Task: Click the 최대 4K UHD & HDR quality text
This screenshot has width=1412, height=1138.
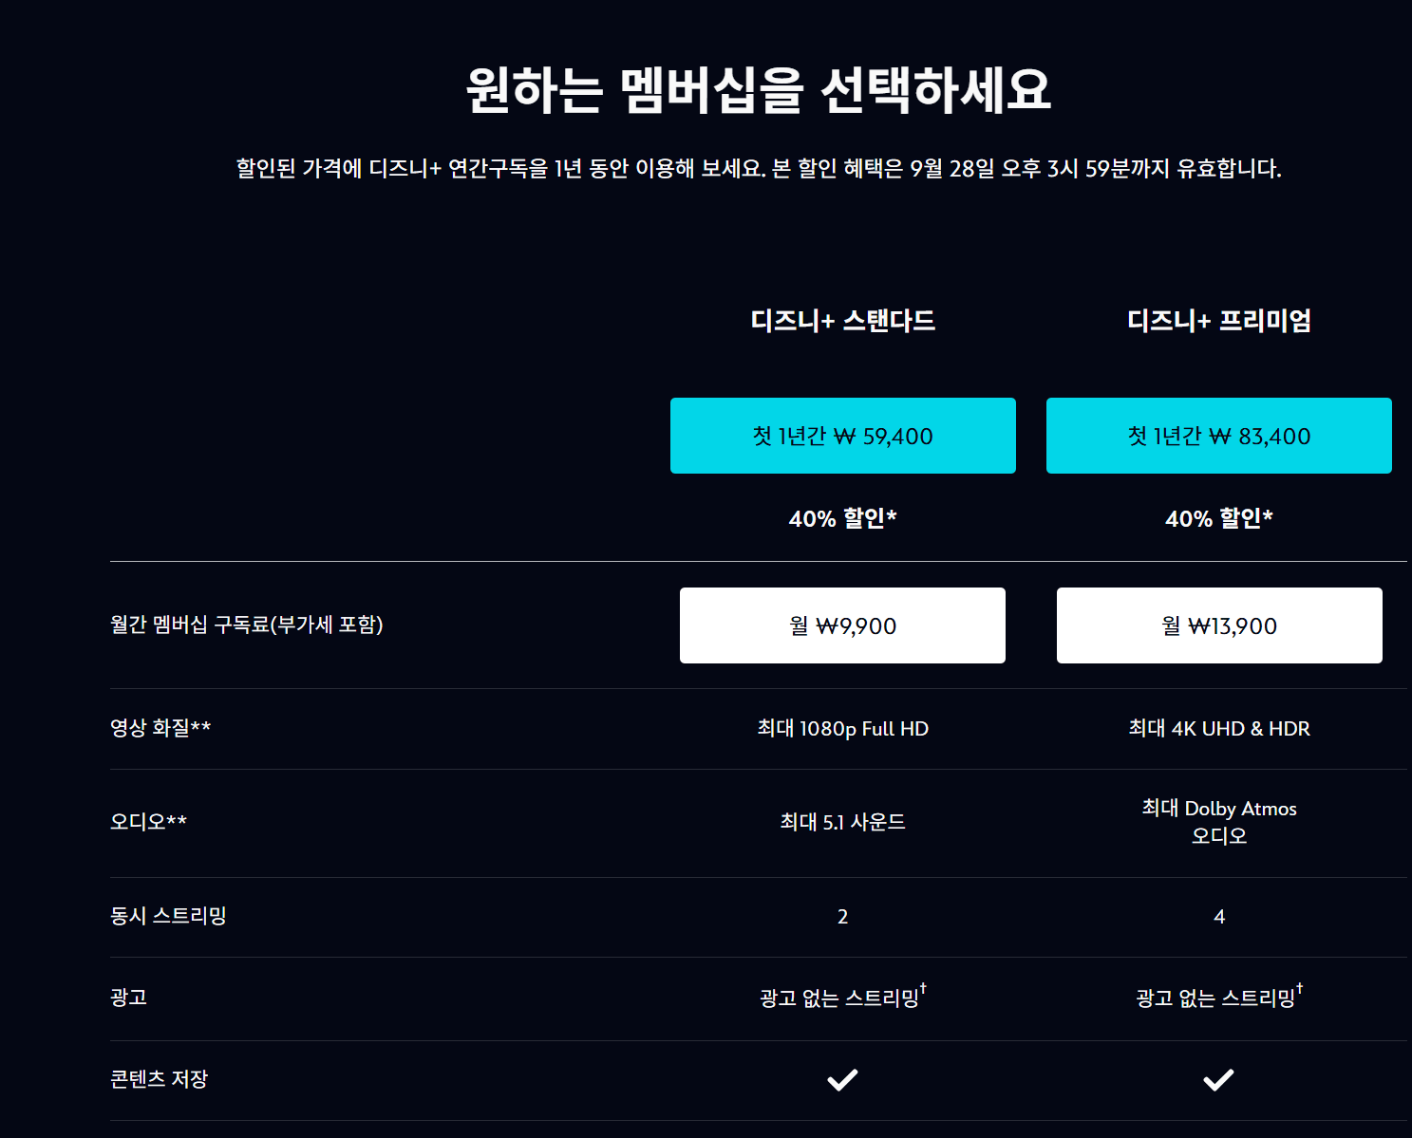Action: (x=1219, y=728)
